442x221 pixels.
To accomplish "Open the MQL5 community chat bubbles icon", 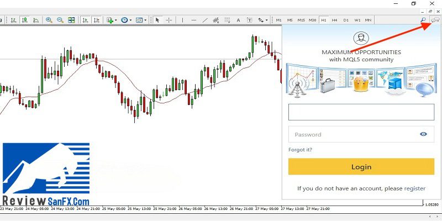I will coord(435,20).
